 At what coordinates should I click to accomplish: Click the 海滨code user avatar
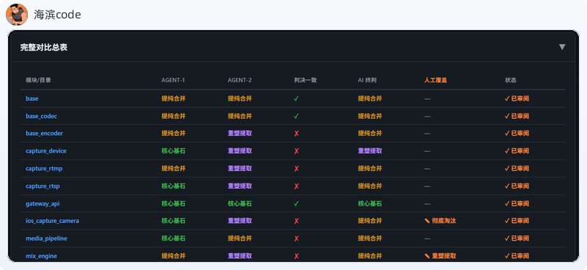coord(17,15)
